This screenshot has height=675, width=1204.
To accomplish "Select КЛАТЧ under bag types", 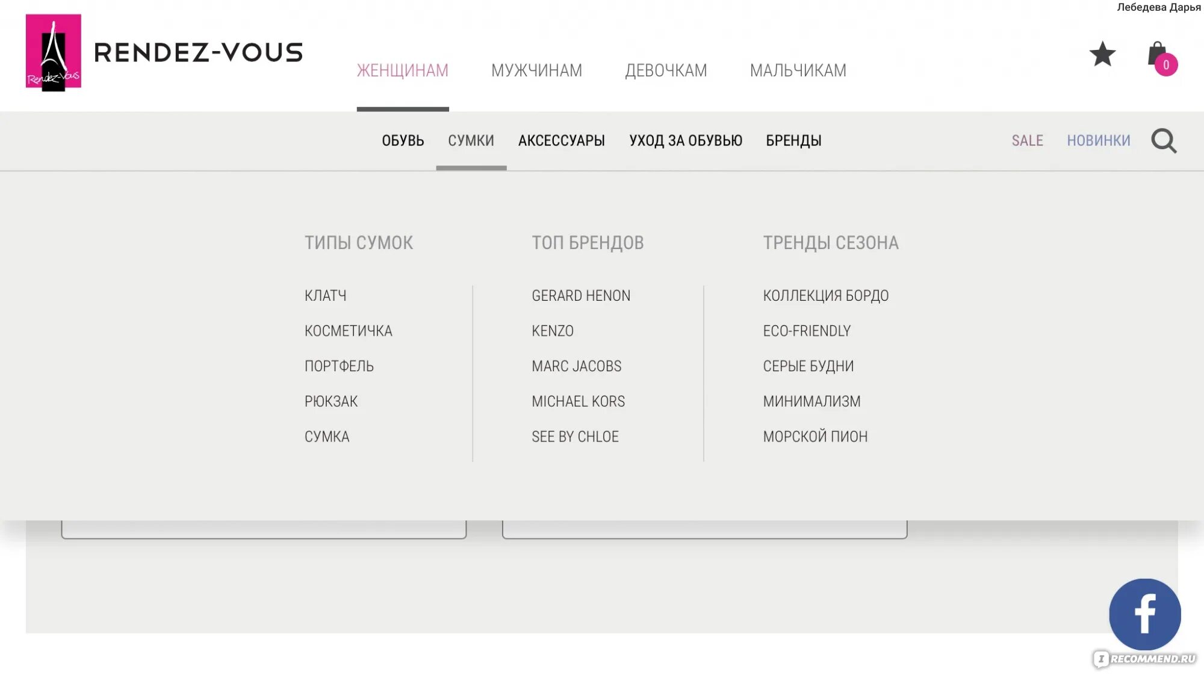I will tap(325, 296).
